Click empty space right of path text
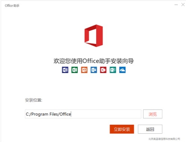 click(x=107, y=114)
